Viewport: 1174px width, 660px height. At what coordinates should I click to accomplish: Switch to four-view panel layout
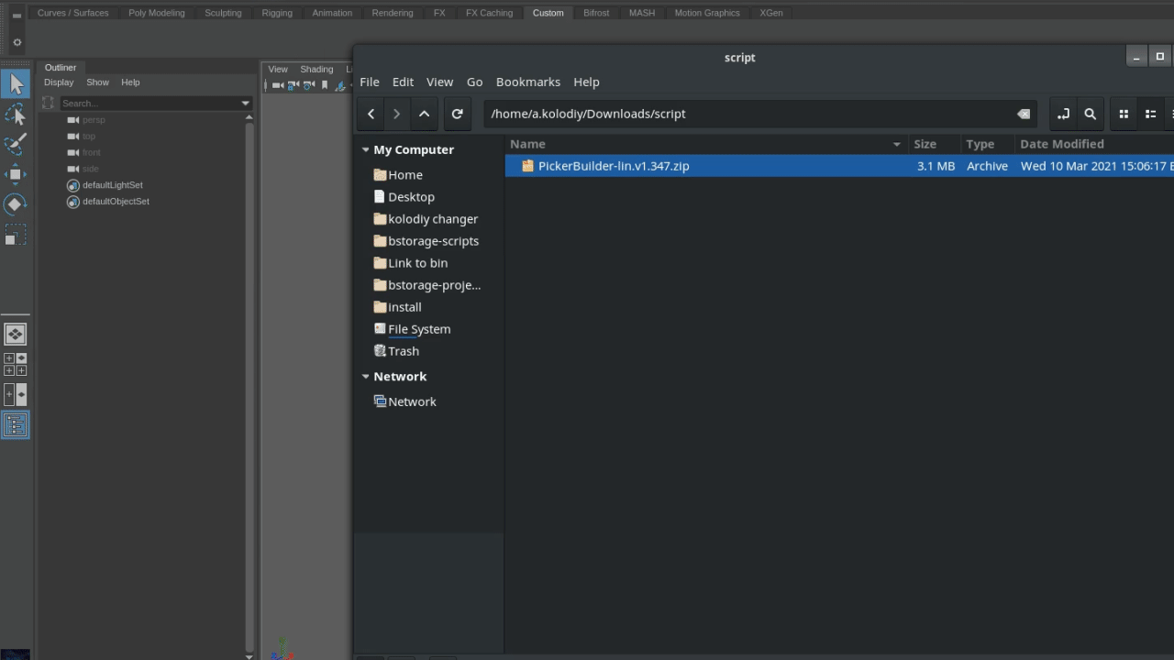(x=16, y=364)
